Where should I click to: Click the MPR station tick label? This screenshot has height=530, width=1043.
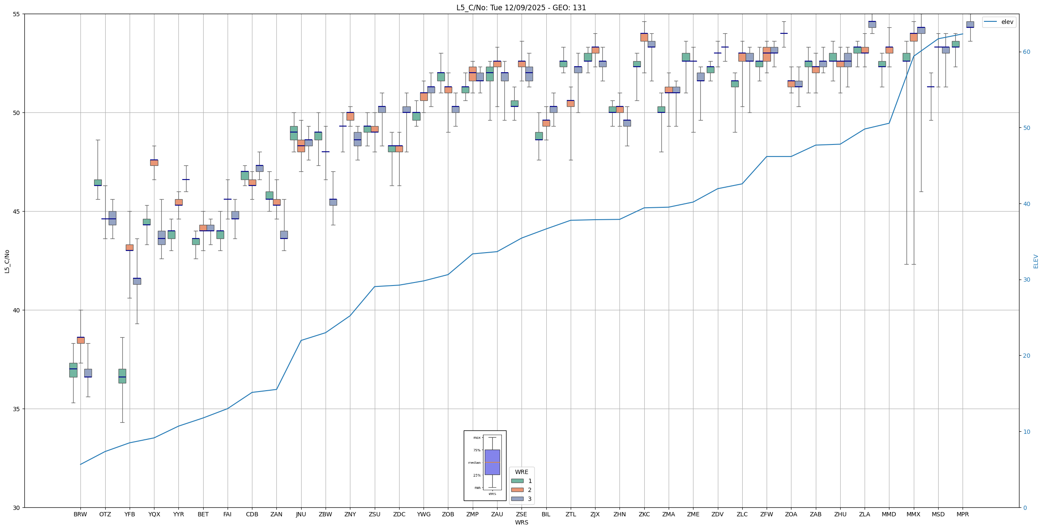point(963,514)
